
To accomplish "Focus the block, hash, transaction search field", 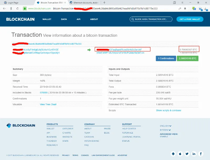I will (151, 19).
